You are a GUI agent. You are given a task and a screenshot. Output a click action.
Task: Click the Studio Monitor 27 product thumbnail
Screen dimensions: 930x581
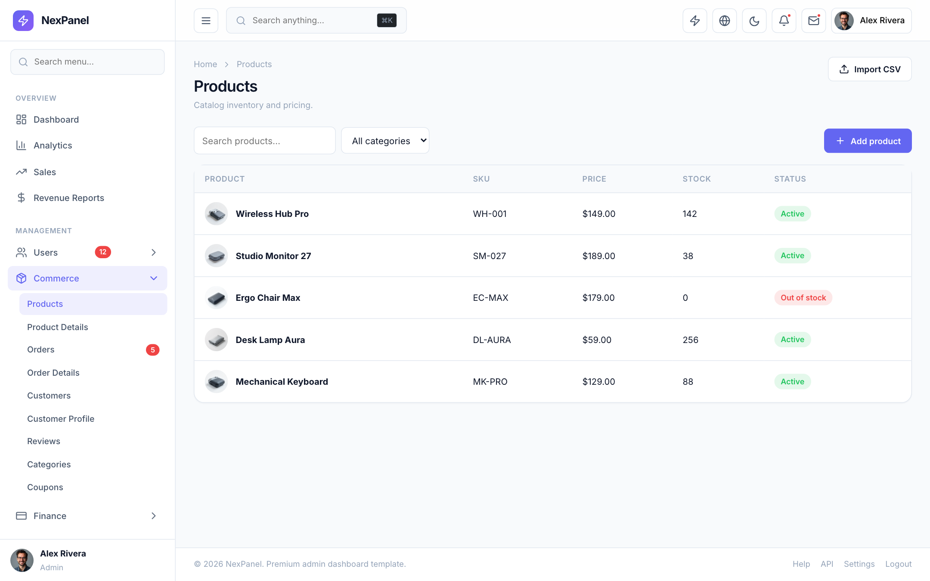pyautogui.click(x=216, y=256)
